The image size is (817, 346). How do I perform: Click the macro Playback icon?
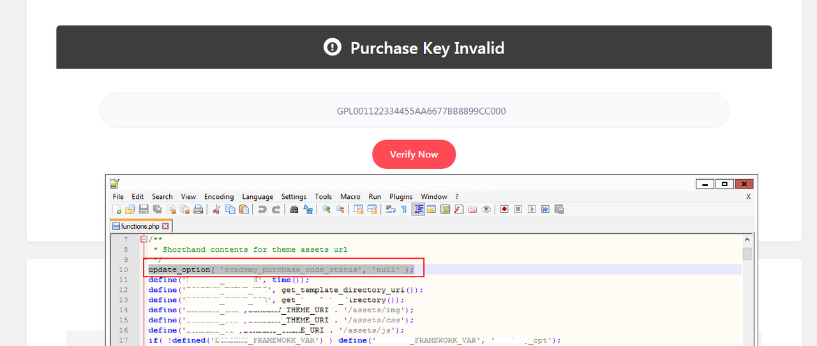[532, 209]
